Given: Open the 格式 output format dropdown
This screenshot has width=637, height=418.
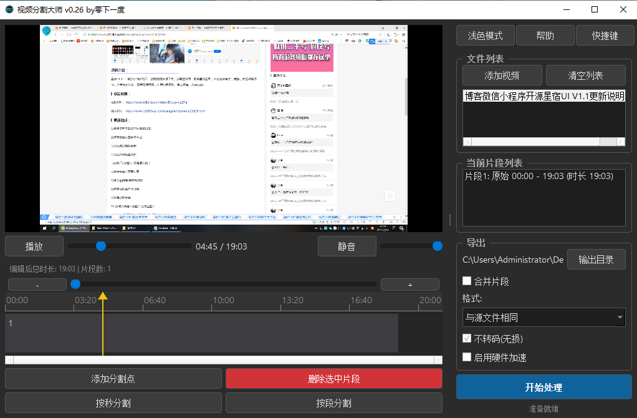Looking at the screenshot, I should click(x=543, y=317).
